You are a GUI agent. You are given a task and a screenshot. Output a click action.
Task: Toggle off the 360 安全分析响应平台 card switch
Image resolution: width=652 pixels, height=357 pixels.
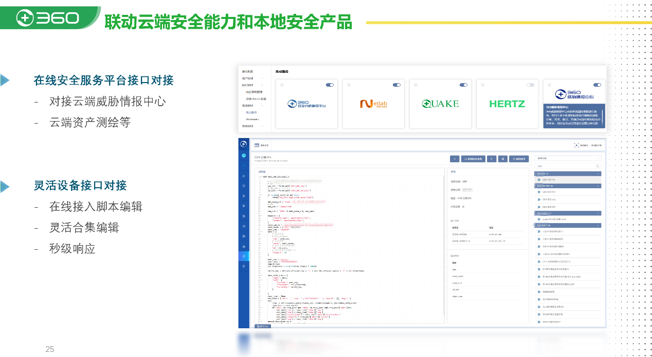(x=330, y=85)
